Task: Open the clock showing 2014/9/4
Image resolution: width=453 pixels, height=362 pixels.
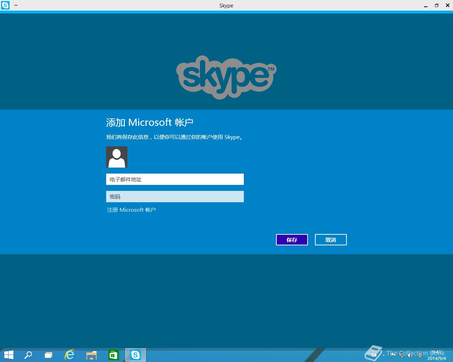Action: pyautogui.click(x=437, y=355)
